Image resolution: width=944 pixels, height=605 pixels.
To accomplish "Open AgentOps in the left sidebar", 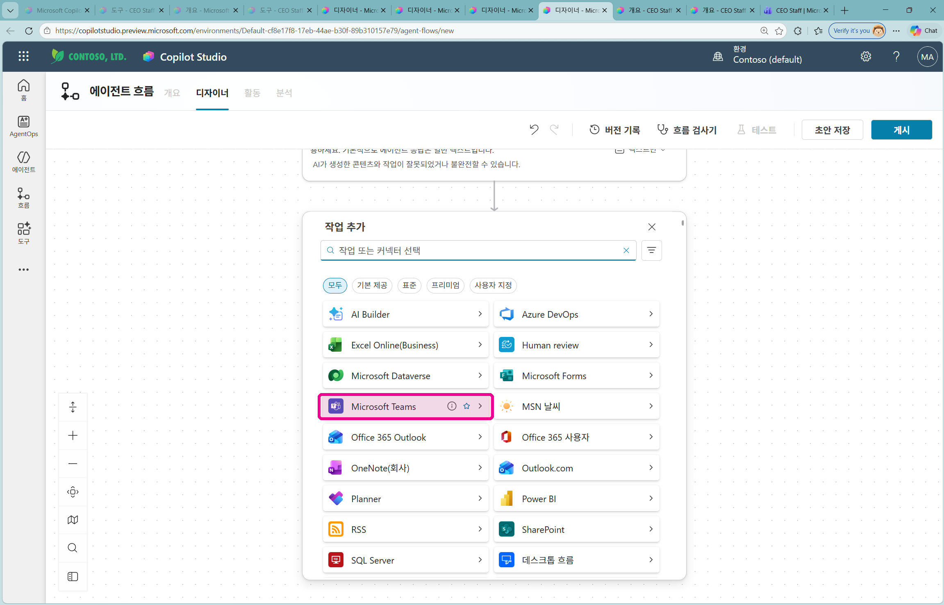I will (24, 126).
